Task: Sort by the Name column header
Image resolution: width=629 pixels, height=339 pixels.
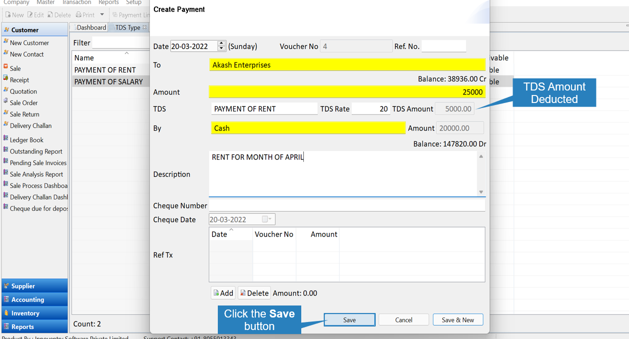Action: coord(111,57)
